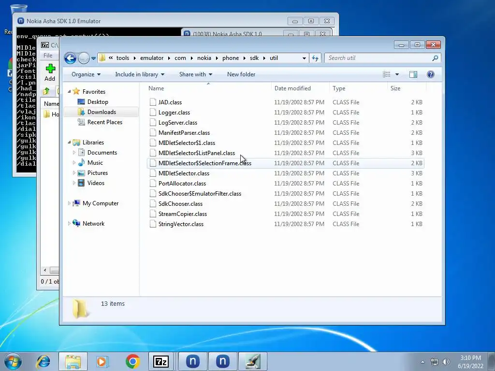Viewport: 495px width, 371px height.
Task: Open Network in the navigation pane
Action: coord(93,223)
